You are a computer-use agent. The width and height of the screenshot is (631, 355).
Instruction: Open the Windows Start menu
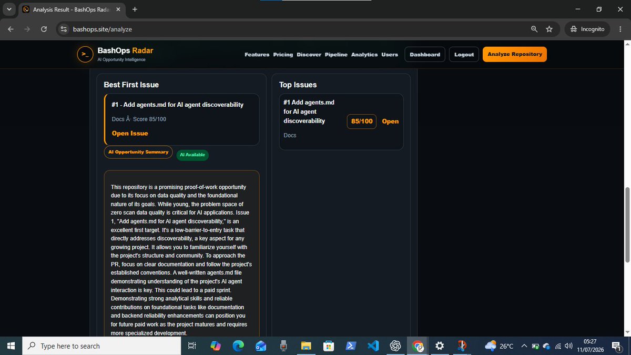pyautogui.click(x=10, y=346)
